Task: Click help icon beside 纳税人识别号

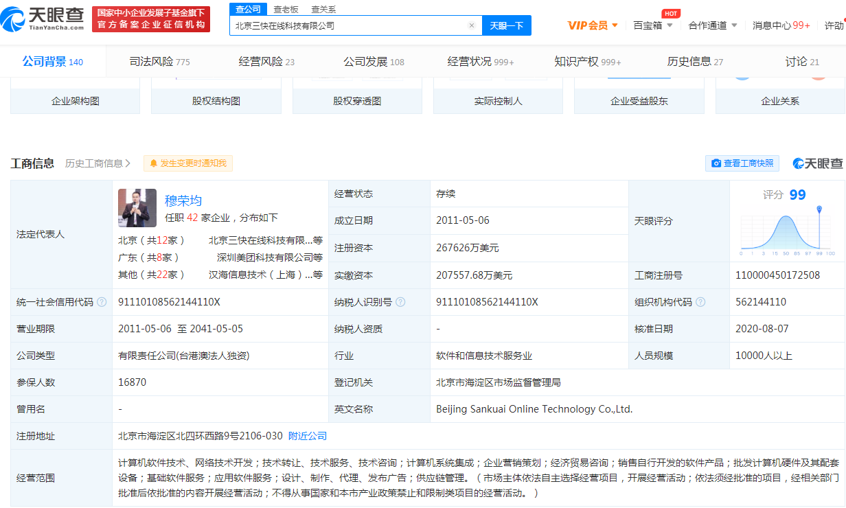Action: pos(400,302)
